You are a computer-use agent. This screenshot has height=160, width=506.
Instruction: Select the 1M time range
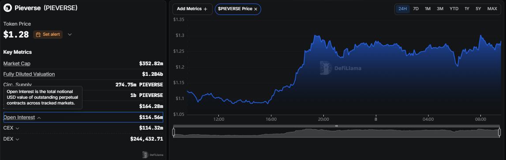click(427, 9)
